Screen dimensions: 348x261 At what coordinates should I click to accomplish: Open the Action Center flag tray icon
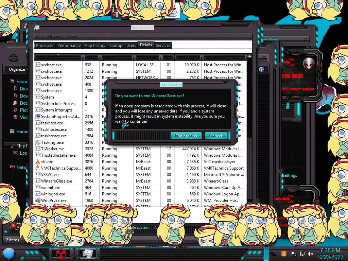294,254
